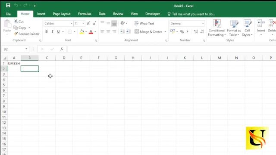Open font color palette arrow
The height and width of the screenshot is (155, 276).
click(x=95, y=31)
